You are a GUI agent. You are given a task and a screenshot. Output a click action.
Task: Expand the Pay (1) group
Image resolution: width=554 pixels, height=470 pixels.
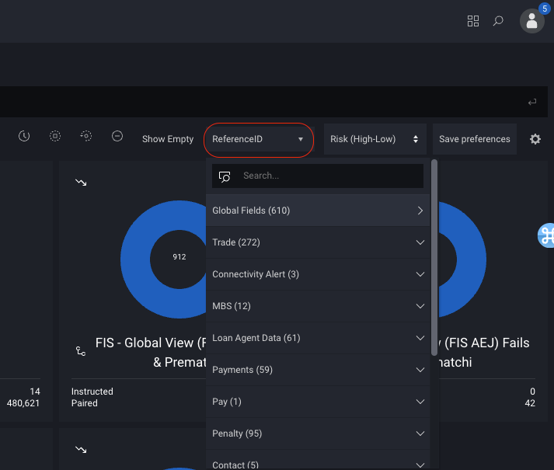(x=318, y=402)
